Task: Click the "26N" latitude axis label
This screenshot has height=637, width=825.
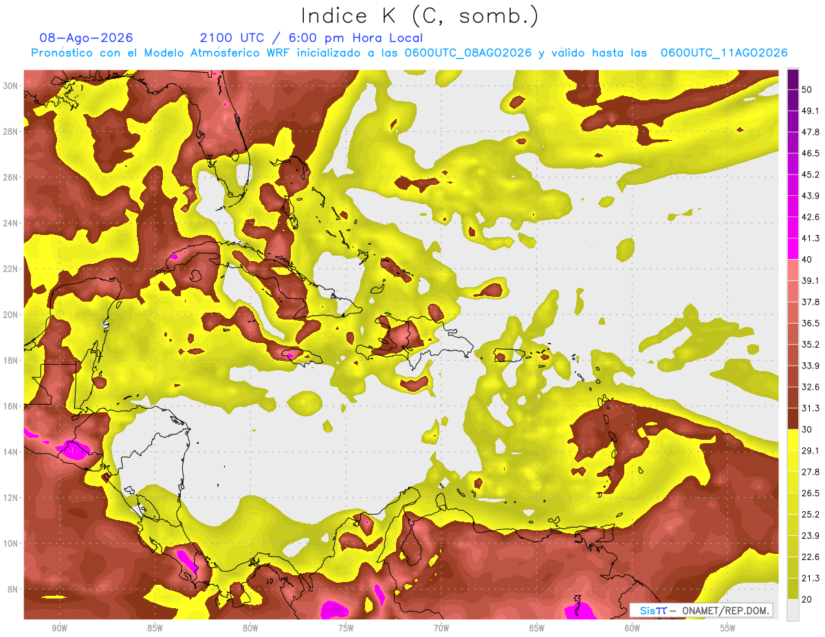Action: pos(10,177)
